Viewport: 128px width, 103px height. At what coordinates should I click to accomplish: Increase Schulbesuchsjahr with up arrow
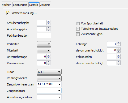48,22
